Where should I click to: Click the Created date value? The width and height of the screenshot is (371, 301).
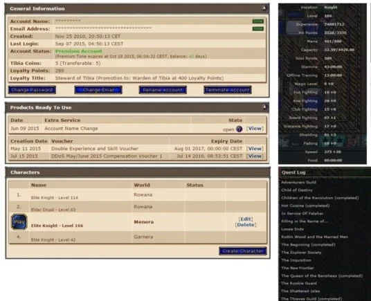point(88,36)
